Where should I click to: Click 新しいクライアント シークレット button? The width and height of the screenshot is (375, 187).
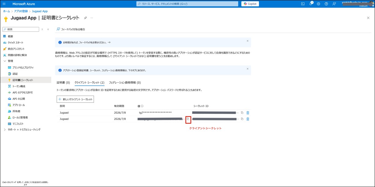tap(75, 99)
